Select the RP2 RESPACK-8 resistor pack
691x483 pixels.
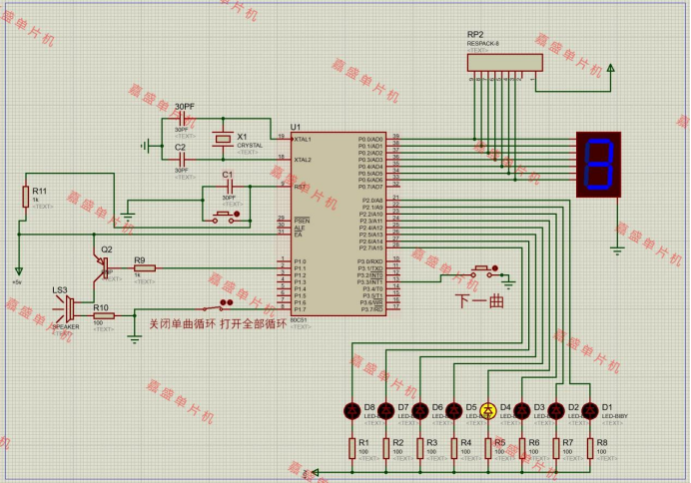(x=505, y=63)
